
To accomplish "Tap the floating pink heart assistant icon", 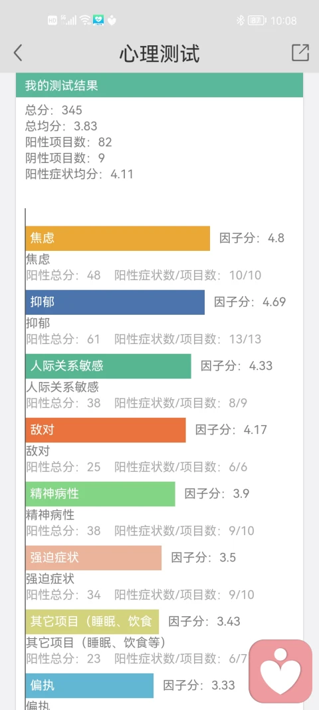I will 280,671.
